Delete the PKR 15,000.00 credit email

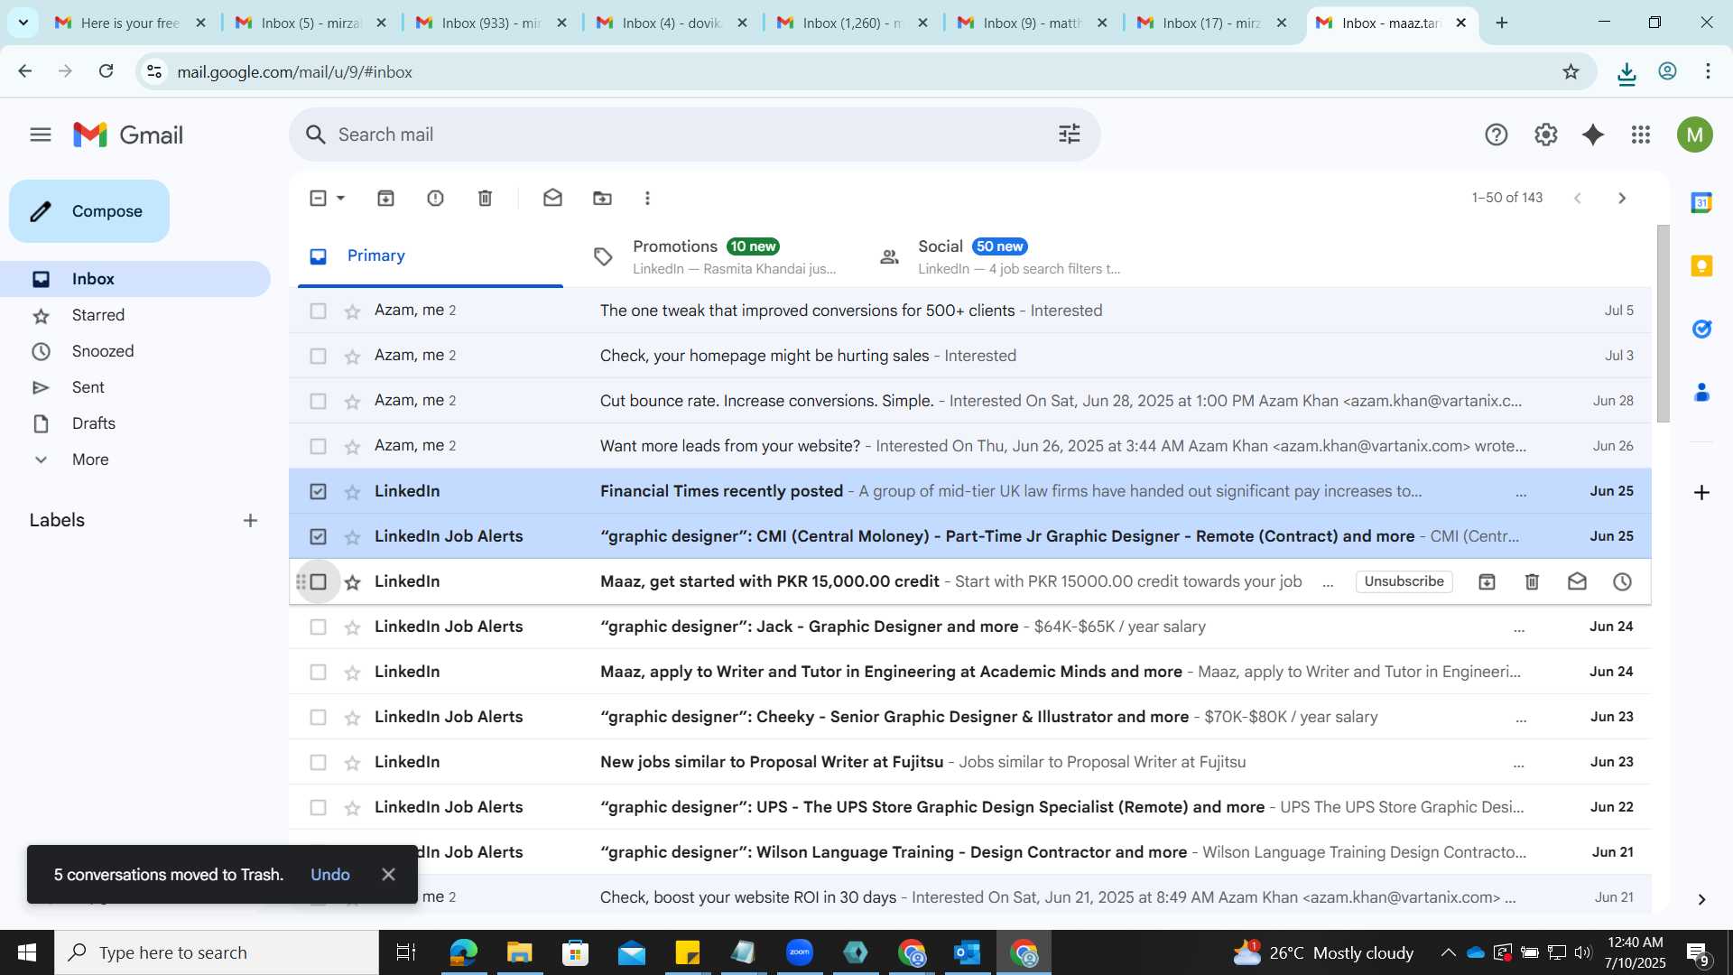tap(1532, 581)
